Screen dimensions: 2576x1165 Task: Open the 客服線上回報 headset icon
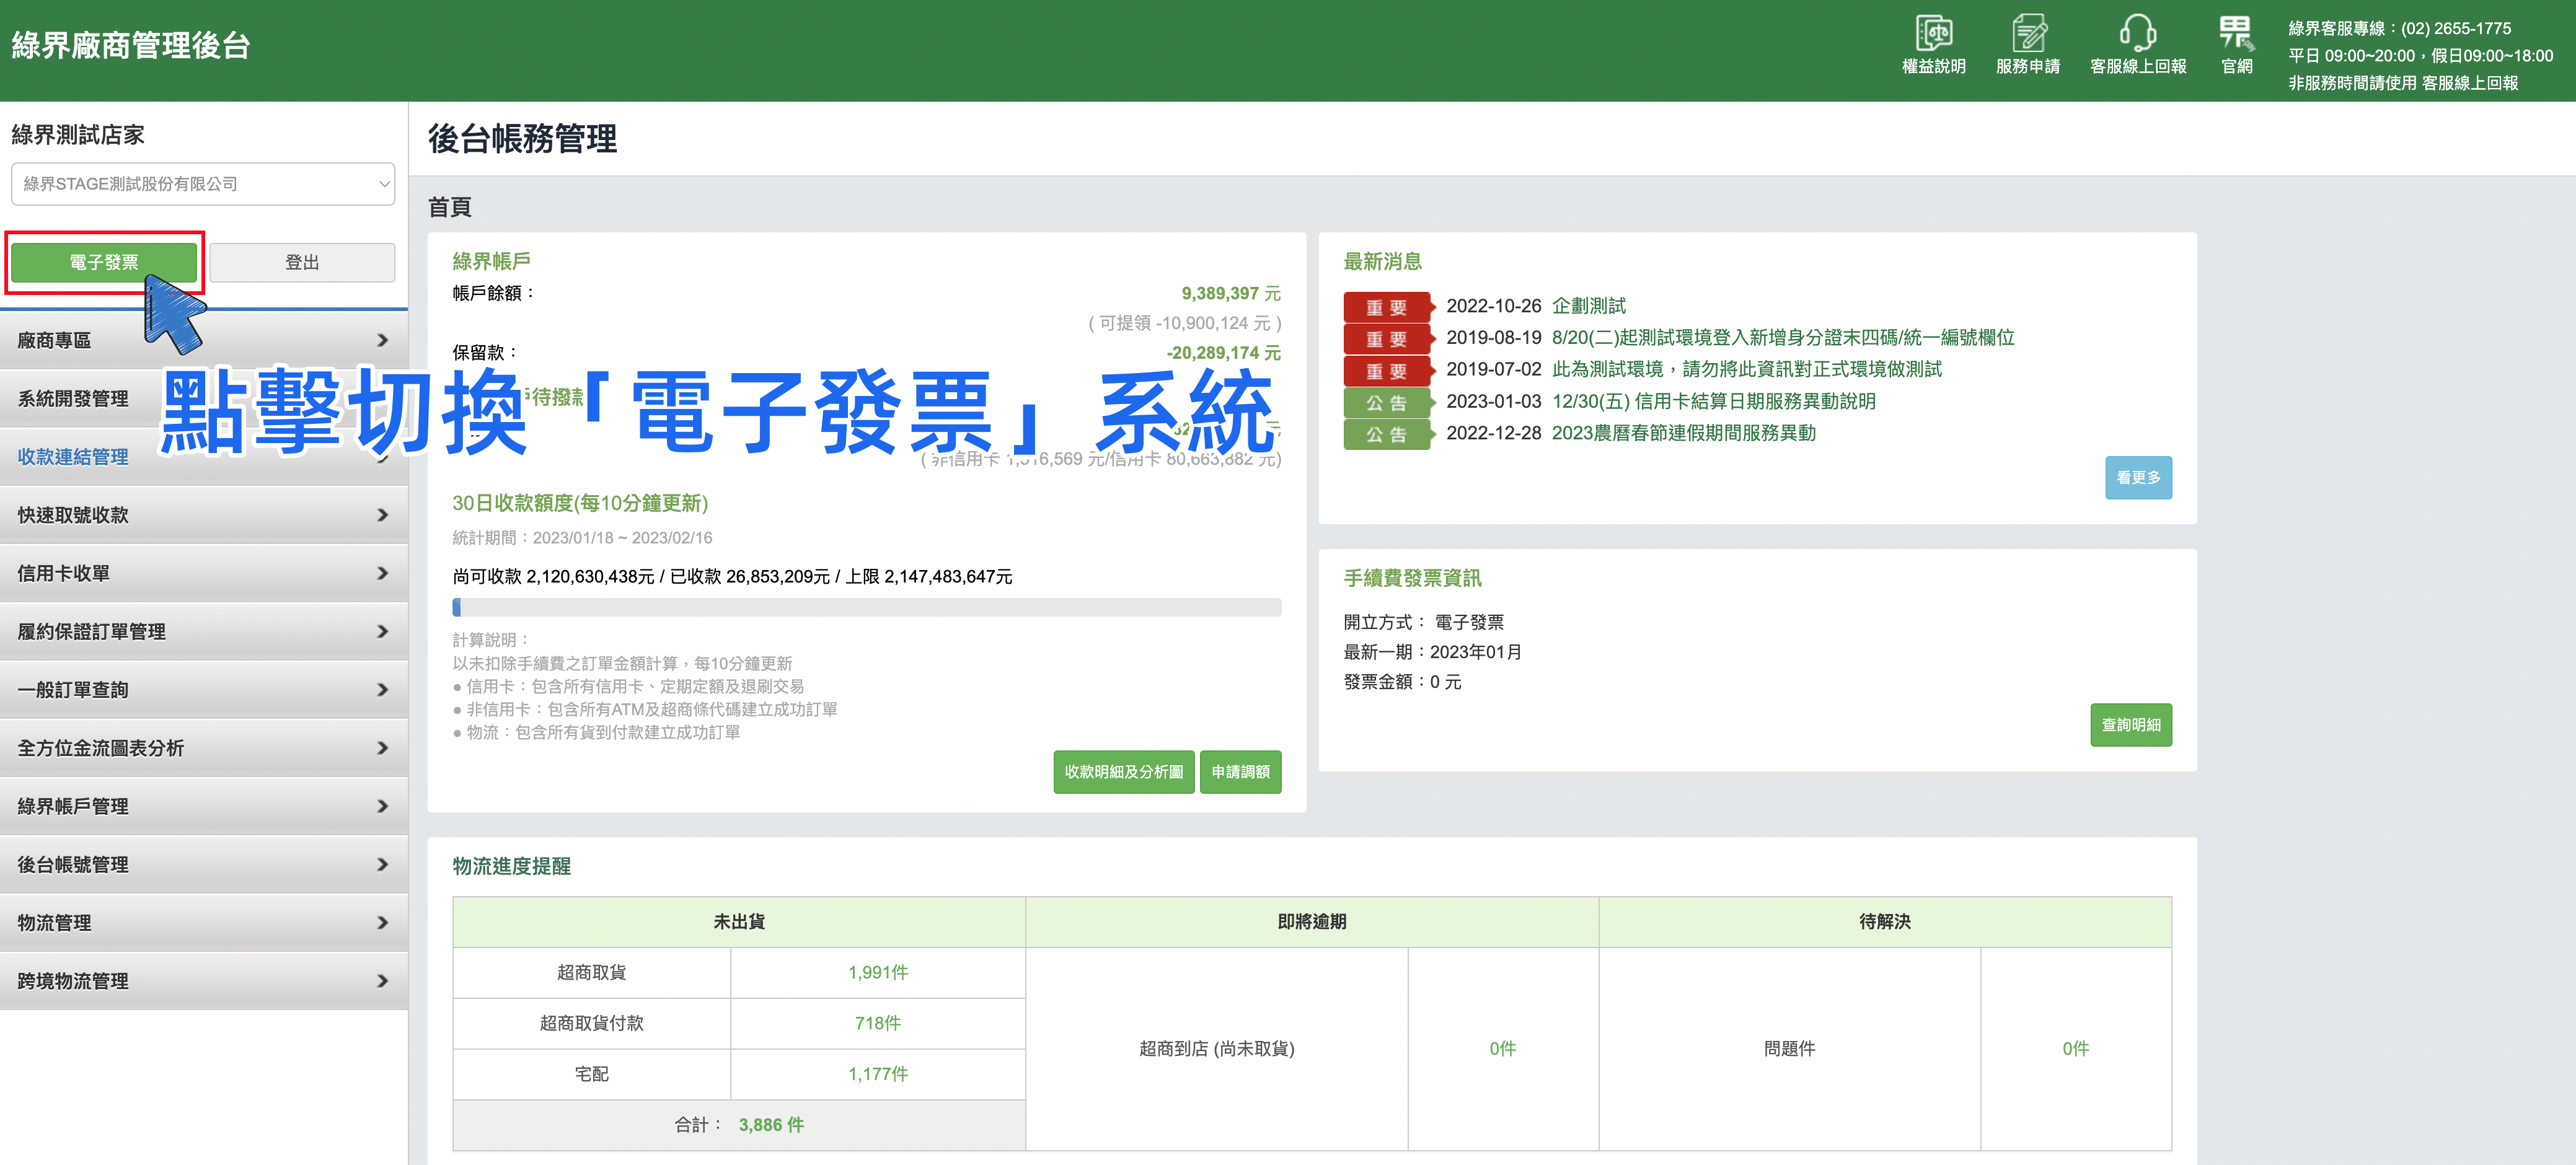click(2137, 44)
